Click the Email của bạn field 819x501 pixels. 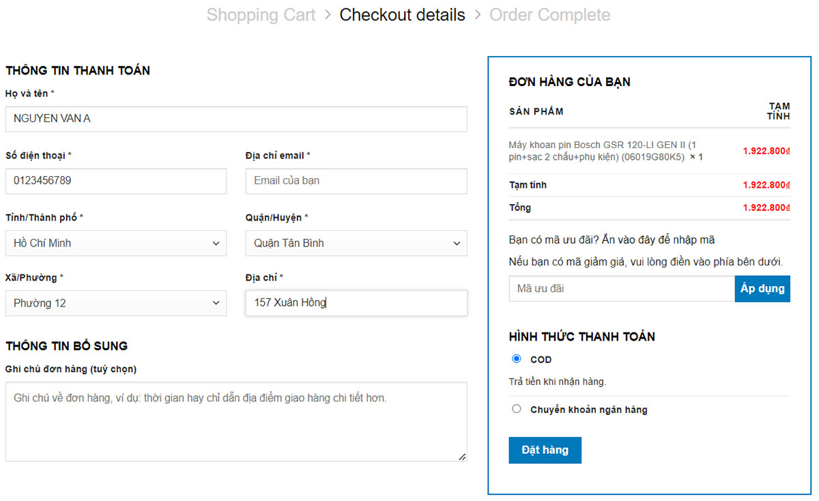(x=356, y=181)
